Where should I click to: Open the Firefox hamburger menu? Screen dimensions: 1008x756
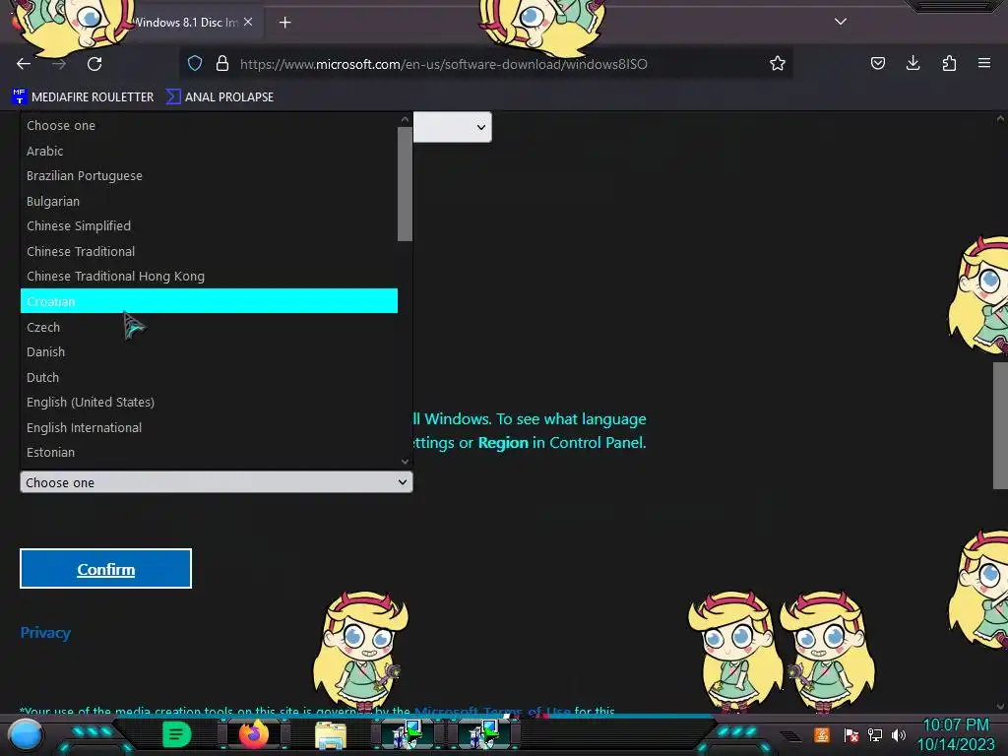(x=984, y=63)
